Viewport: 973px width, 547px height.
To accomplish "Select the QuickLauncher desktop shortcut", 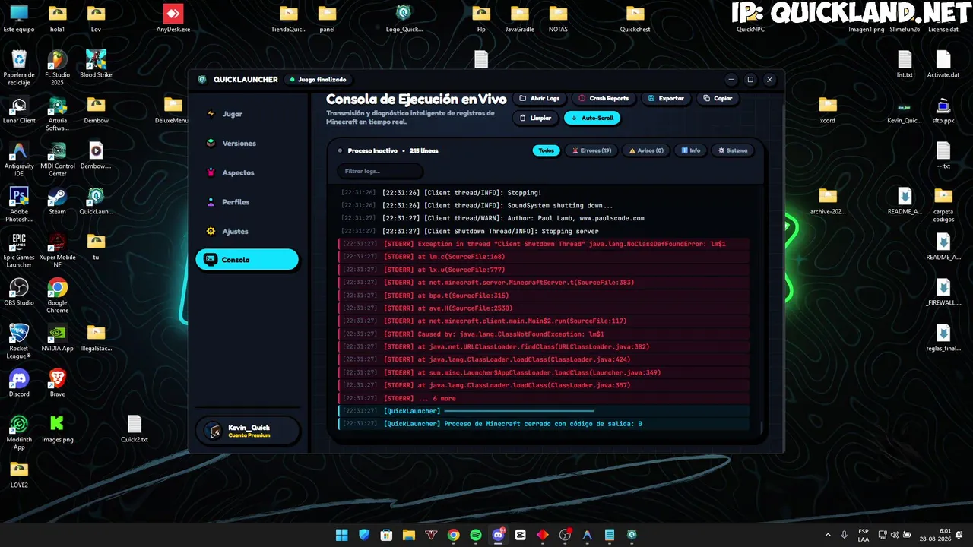I will (96, 201).
